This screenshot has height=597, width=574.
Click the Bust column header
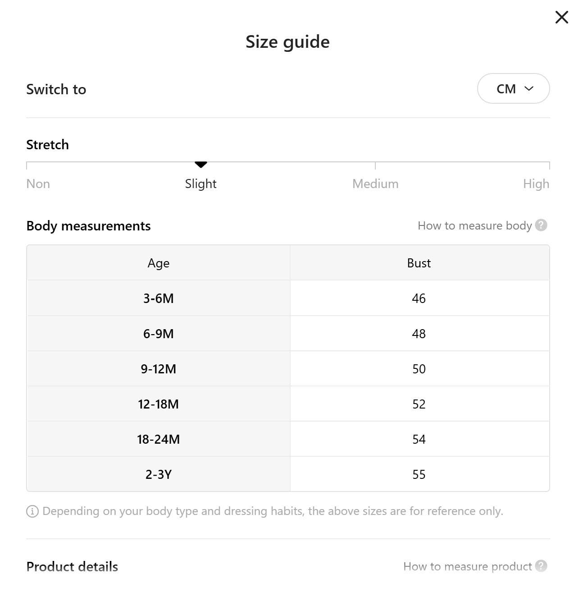(419, 263)
